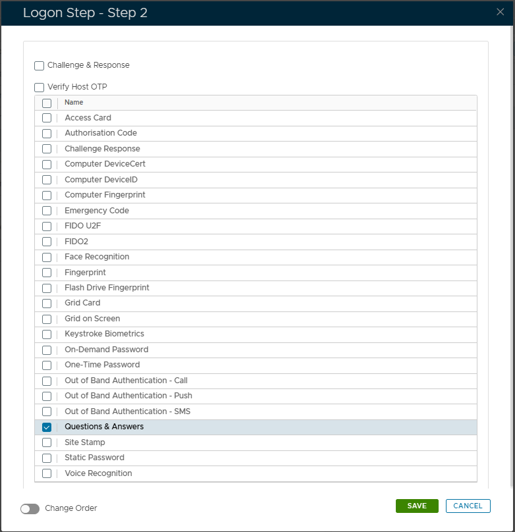Enable the Computer DeviceCert checkbox
Viewport: 515px width, 532px height.
[x=47, y=165]
